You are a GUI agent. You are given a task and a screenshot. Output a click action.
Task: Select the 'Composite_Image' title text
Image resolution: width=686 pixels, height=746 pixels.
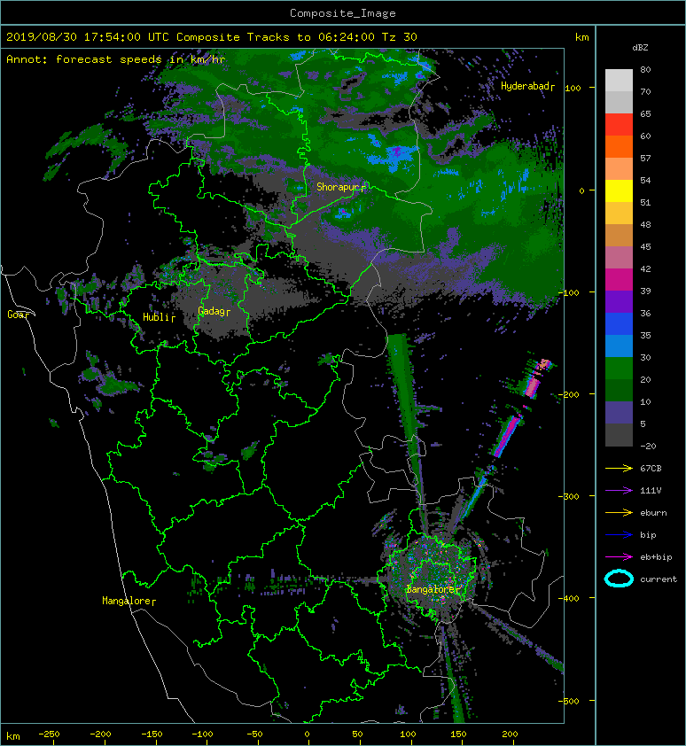[343, 13]
